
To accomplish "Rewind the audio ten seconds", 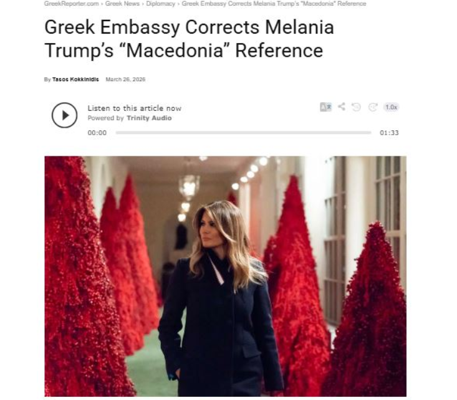I will tap(356, 107).
